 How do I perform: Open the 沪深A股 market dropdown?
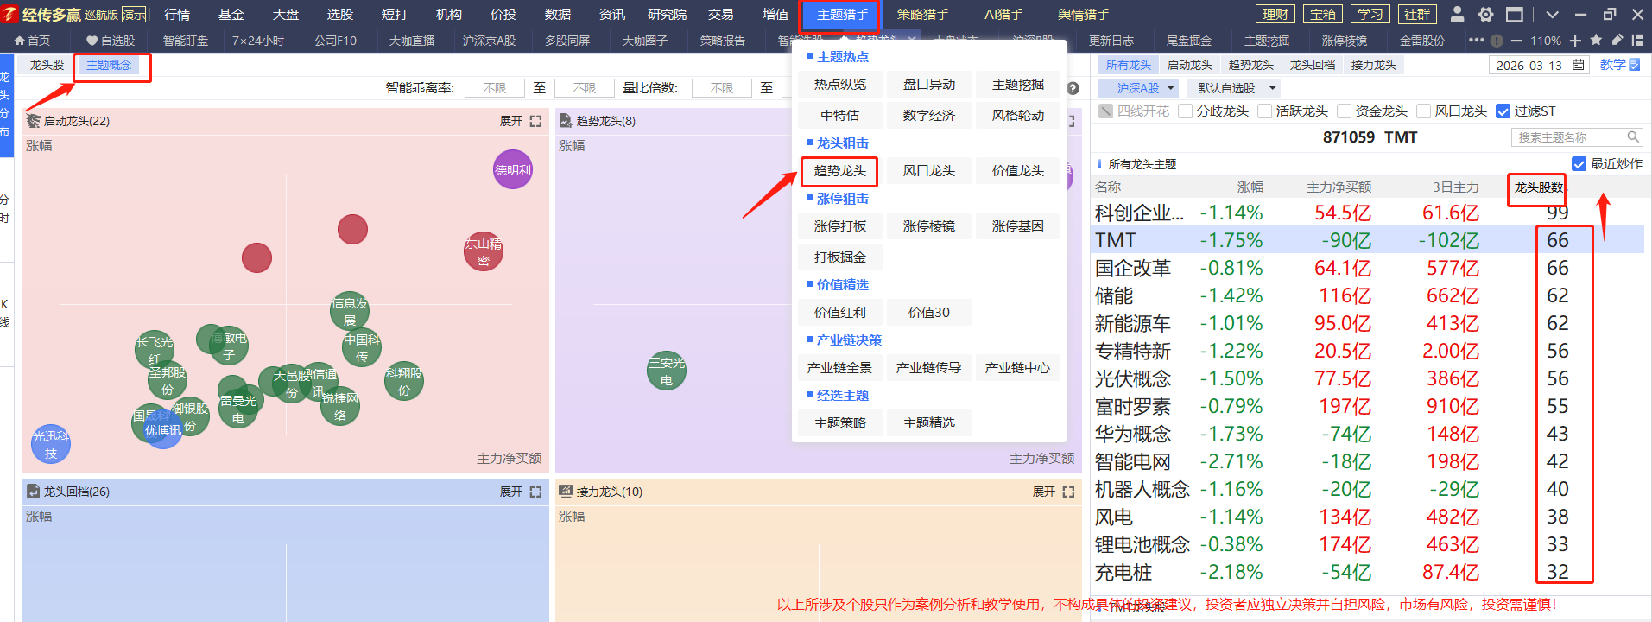point(1138,88)
